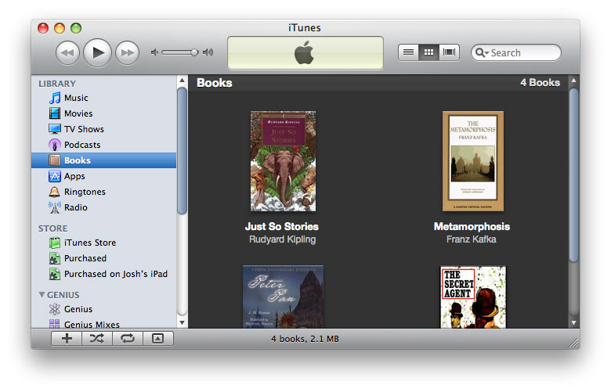611x392 pixels.
Task: Click the Apple logo status display
Action: tap(305, 53)
